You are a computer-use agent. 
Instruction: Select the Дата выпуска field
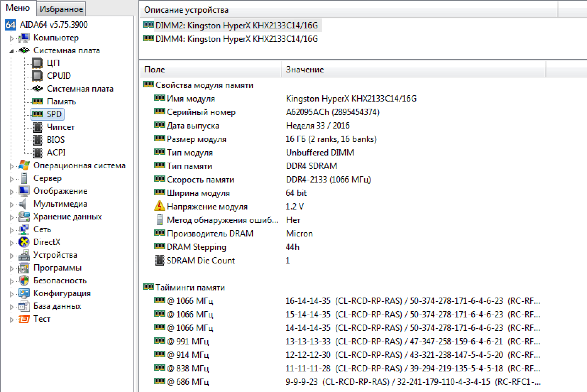(x=193, y=126)
